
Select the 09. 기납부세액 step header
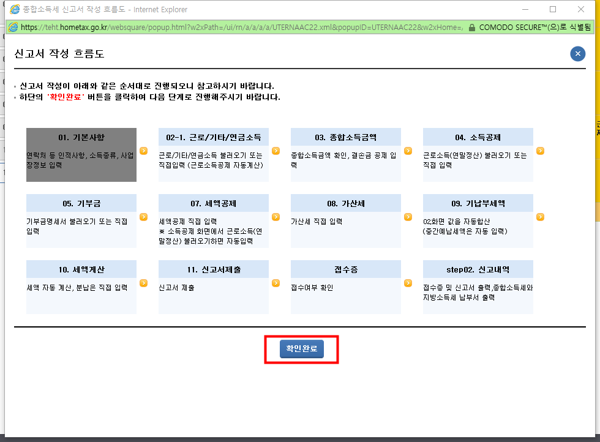click(478, 204)
